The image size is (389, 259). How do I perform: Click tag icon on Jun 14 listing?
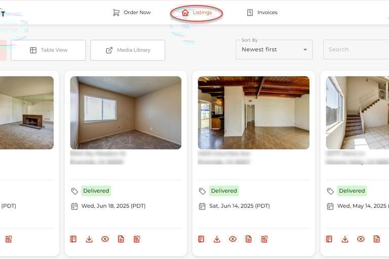[x=202, y=191]
